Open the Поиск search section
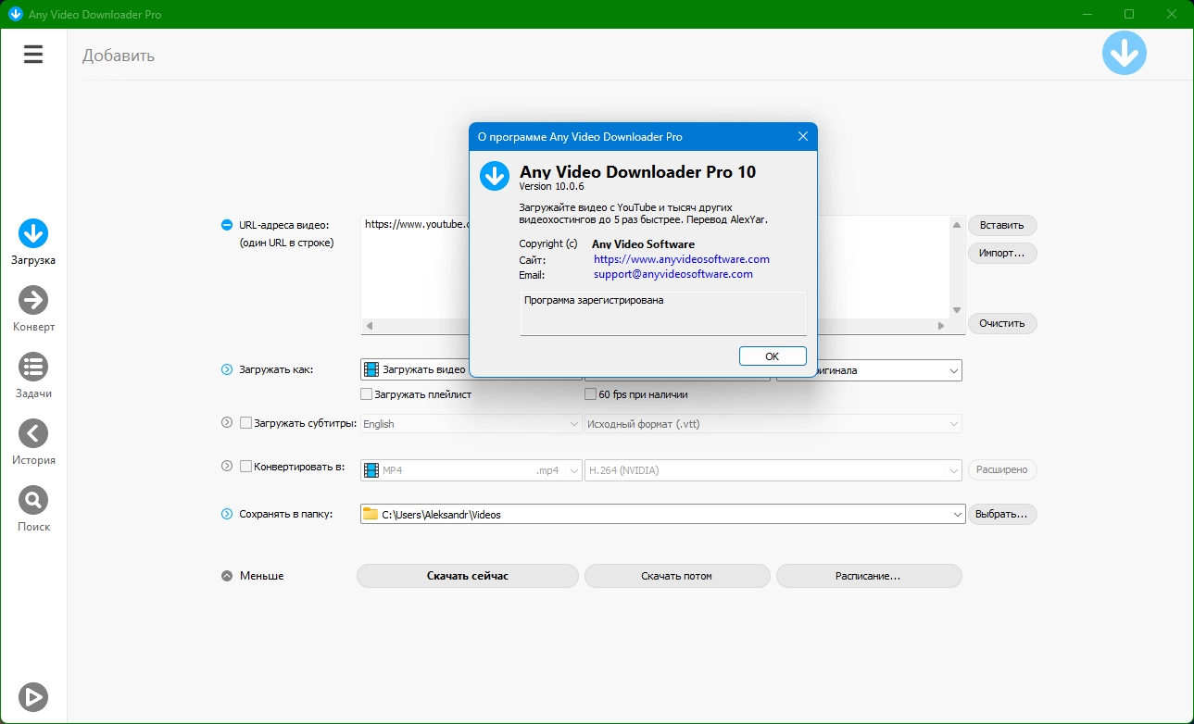 [x=33, y=509]
